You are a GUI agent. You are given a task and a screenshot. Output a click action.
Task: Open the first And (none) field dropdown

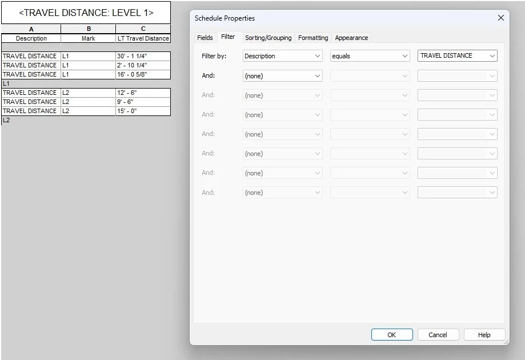tap(283, 75)
